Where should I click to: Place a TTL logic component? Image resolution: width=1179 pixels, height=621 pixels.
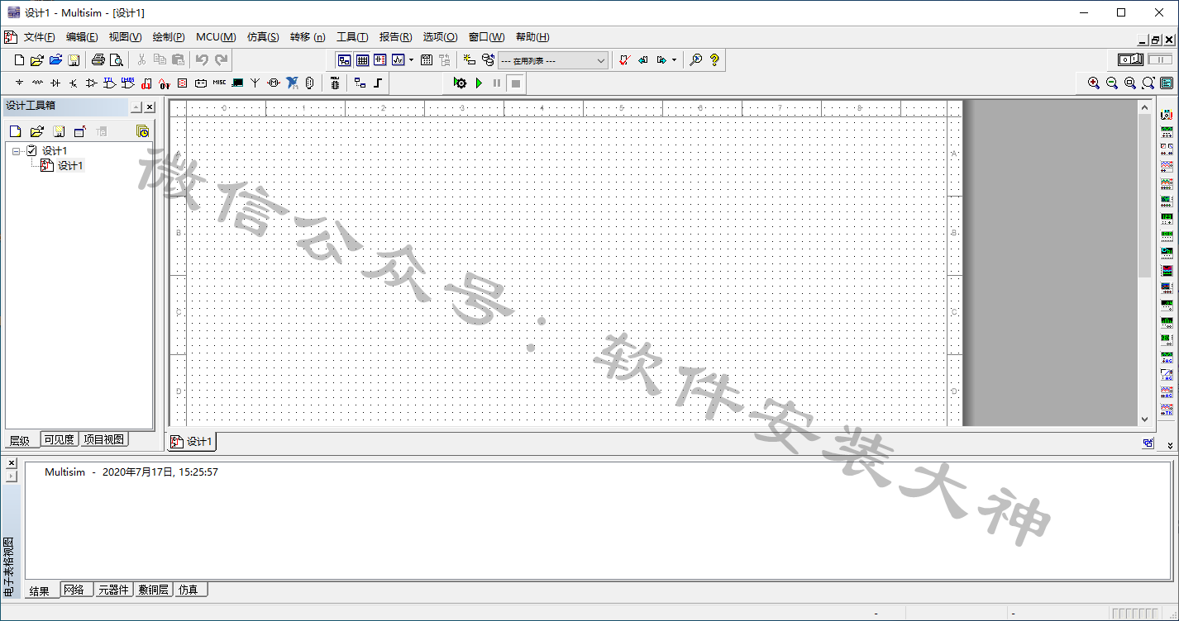tap(110, 83)
